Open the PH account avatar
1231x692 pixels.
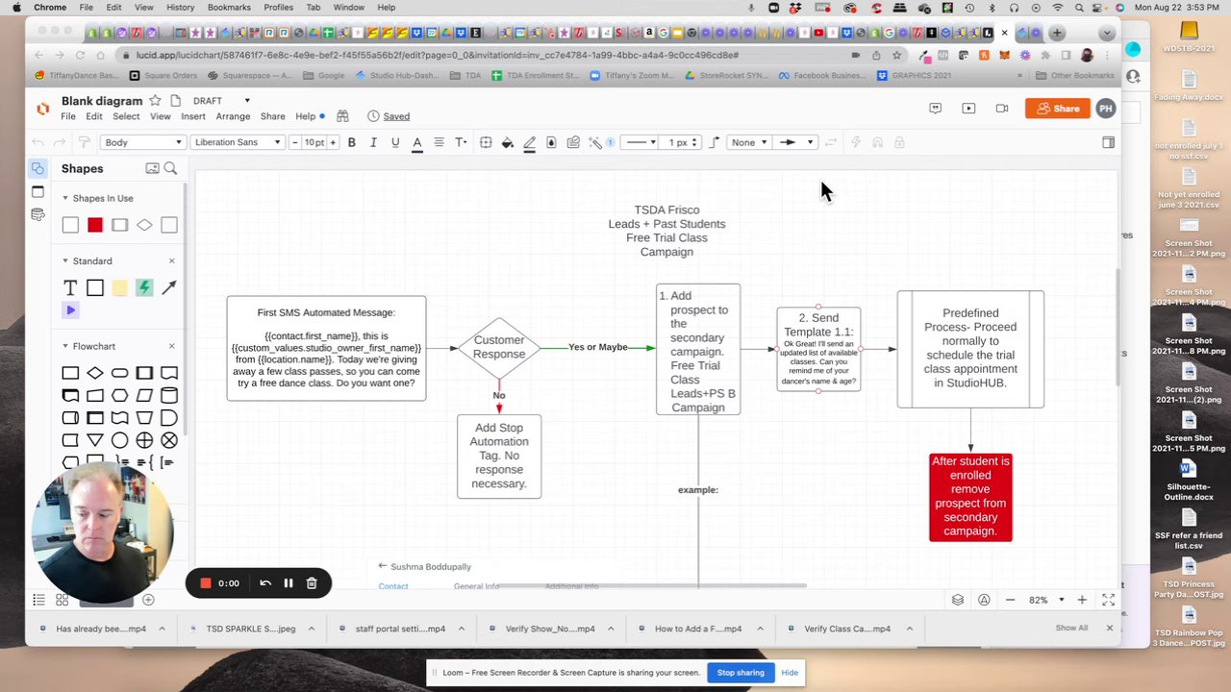(1106, 109)
